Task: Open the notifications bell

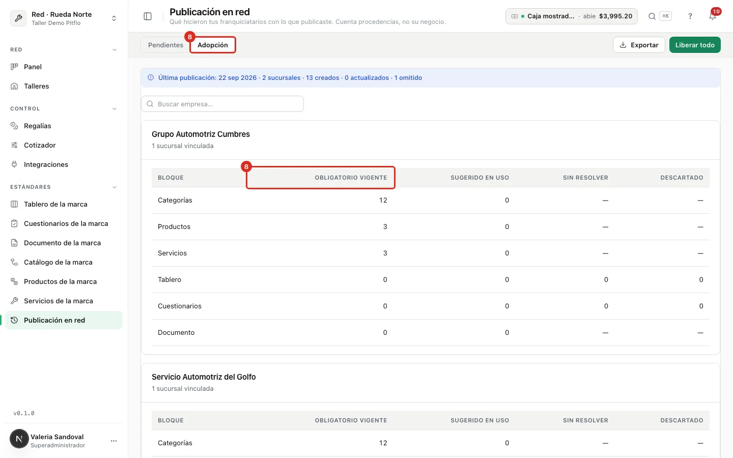Action: [713, 16]
